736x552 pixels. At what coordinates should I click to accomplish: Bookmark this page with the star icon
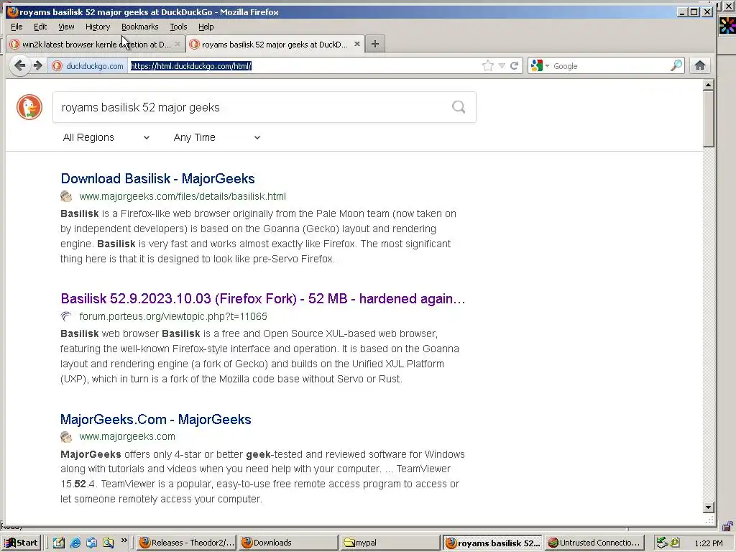tap(488, 66)
